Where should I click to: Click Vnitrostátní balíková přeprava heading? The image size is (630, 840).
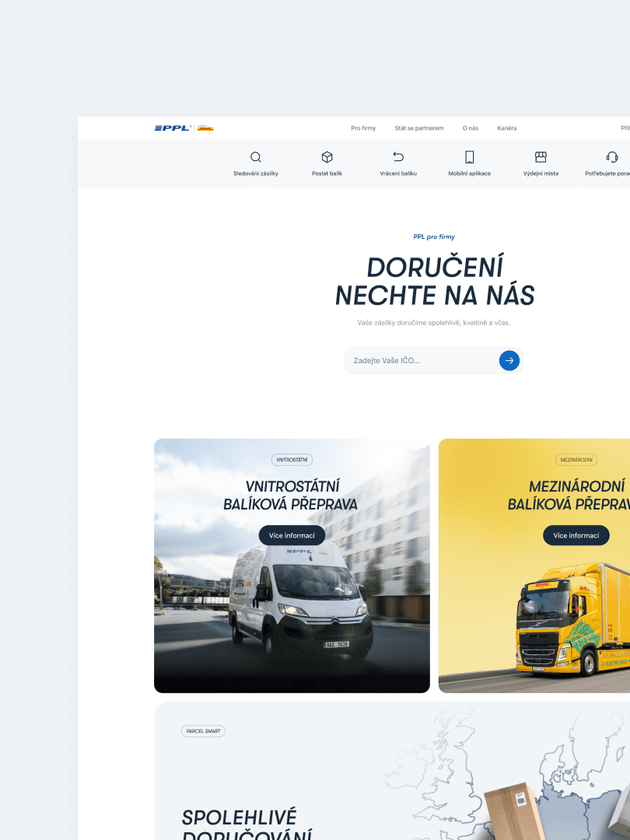click(x=291, y=495)
